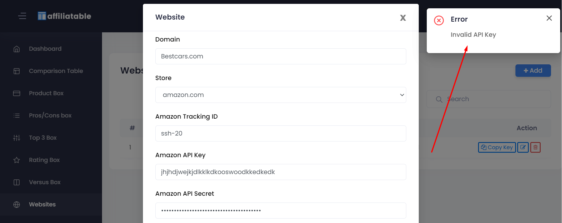Click the affiliatable logo

point(64,16)
